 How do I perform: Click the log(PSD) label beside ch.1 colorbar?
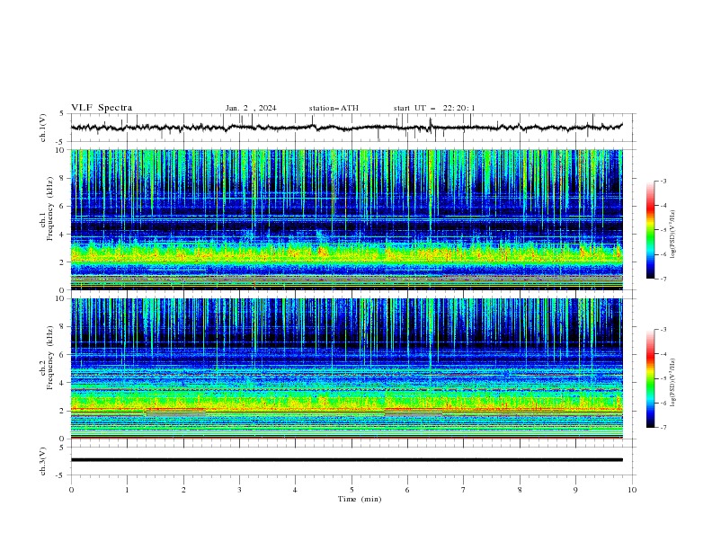pyautogui.click(x=673, y=235)
